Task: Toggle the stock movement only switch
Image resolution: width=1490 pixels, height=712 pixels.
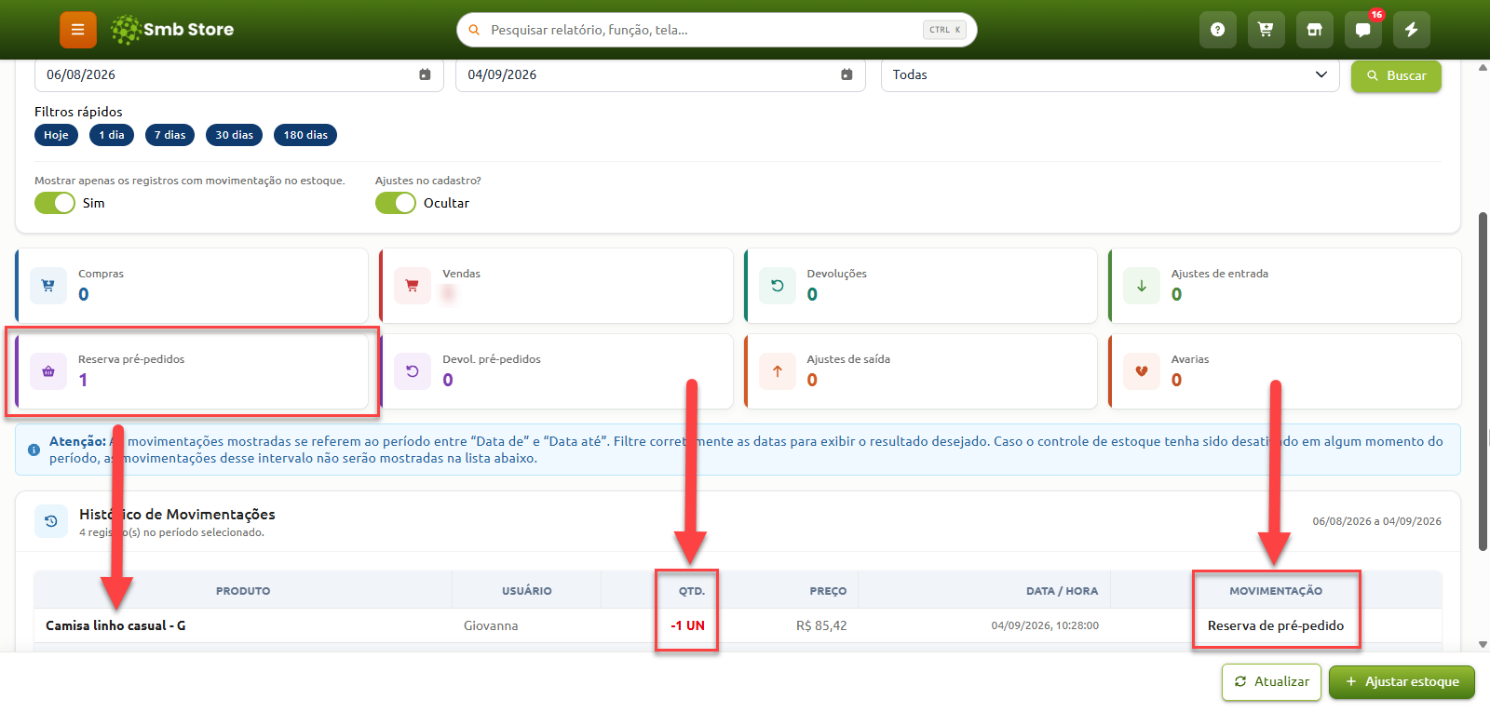Action: click(x=55, y=203)
